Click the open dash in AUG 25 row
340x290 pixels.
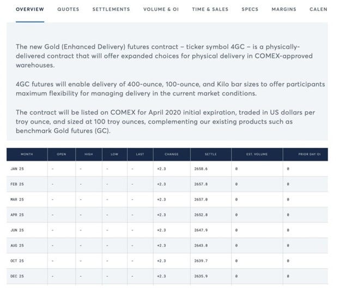(x=52, y=245)
